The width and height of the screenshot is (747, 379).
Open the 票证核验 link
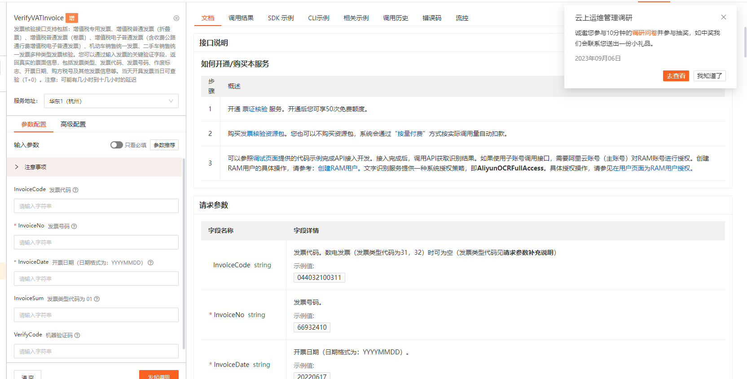[255, 109]
